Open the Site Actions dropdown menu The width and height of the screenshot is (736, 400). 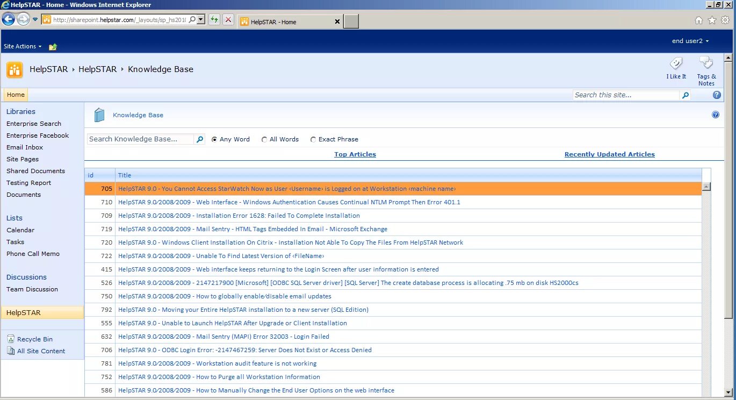coord(23,46)
